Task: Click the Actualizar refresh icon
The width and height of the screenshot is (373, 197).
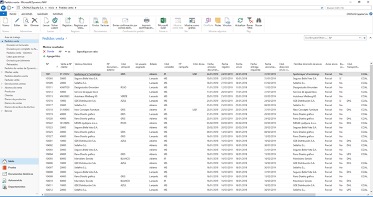Action: [240, 21]
